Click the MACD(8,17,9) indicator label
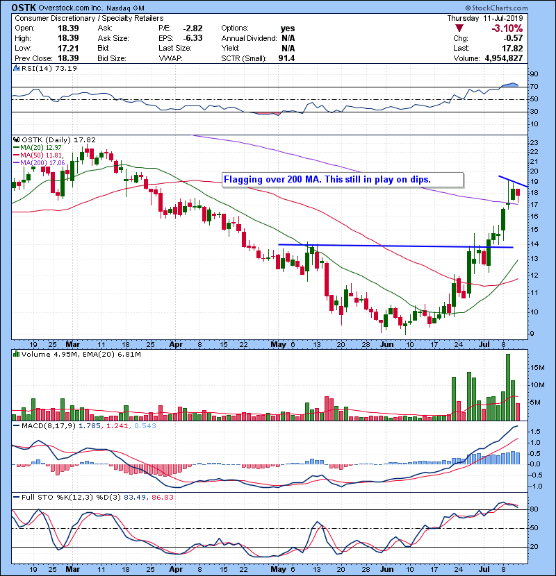 coord(49,426)
